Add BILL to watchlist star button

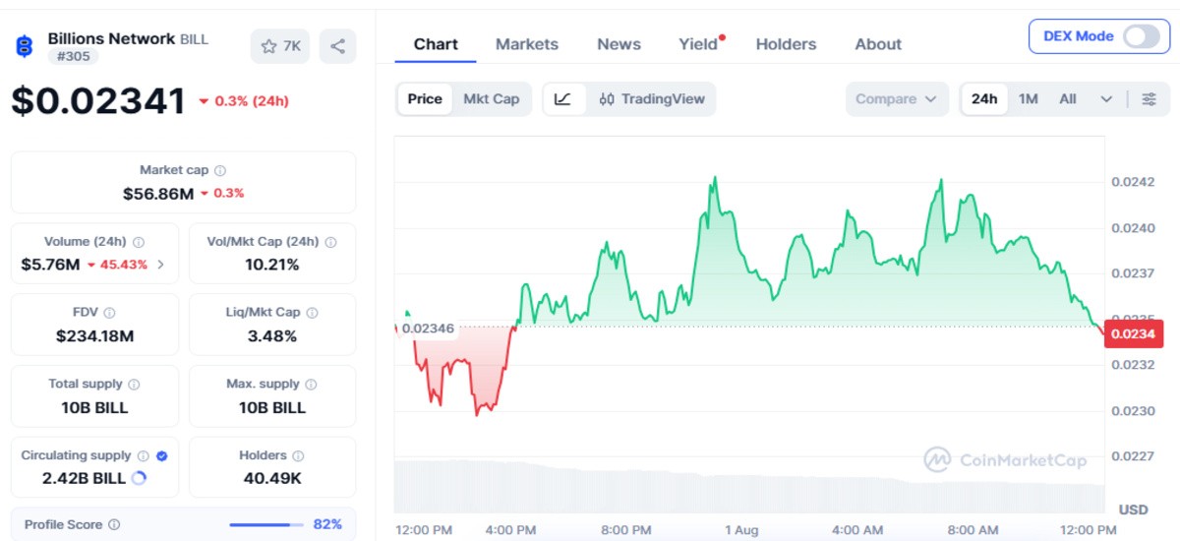(x=280, y=45)
